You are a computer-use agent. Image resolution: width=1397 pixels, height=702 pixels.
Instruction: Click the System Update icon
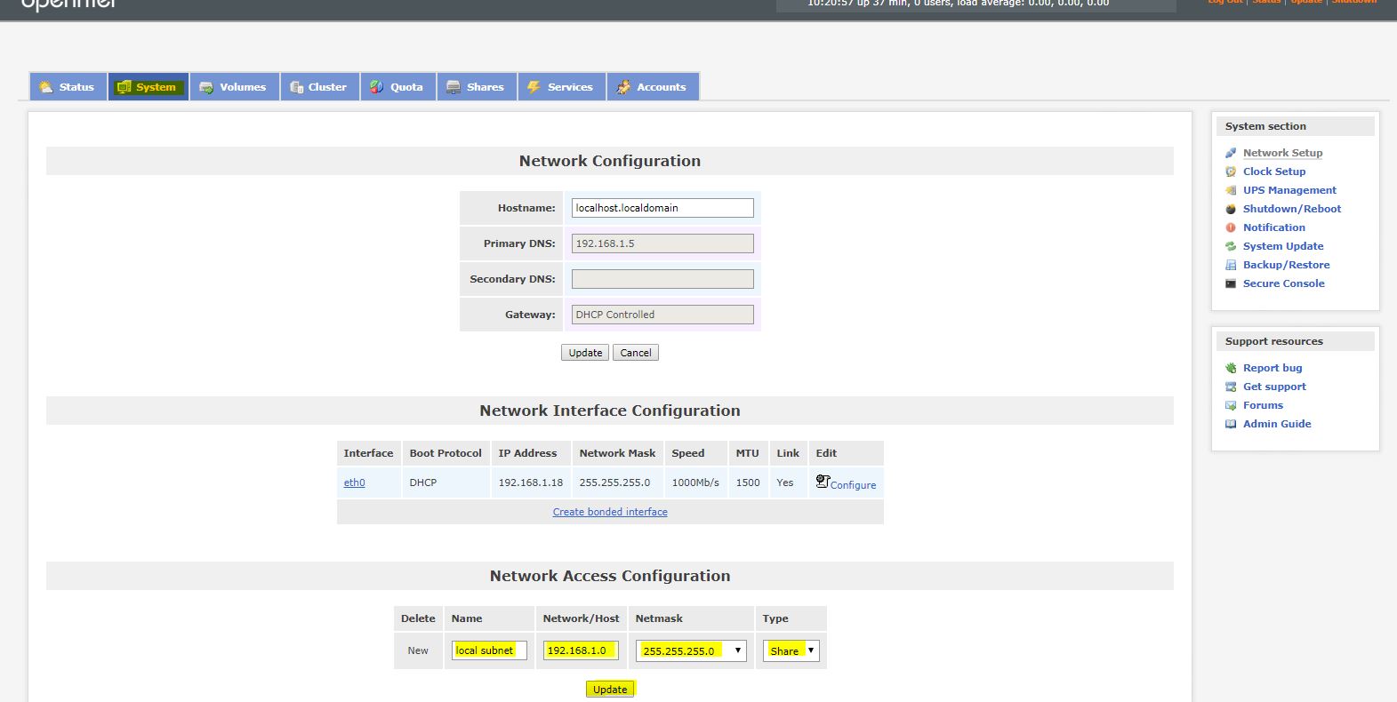point(1231,246)
